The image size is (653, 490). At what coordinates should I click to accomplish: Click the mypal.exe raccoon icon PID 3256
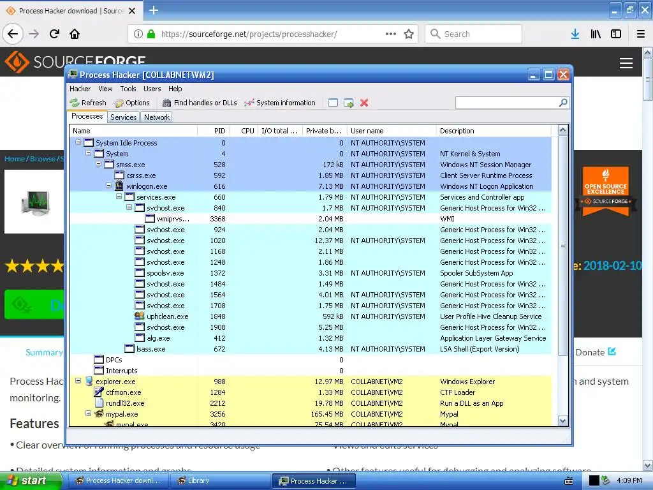[99, 413]
